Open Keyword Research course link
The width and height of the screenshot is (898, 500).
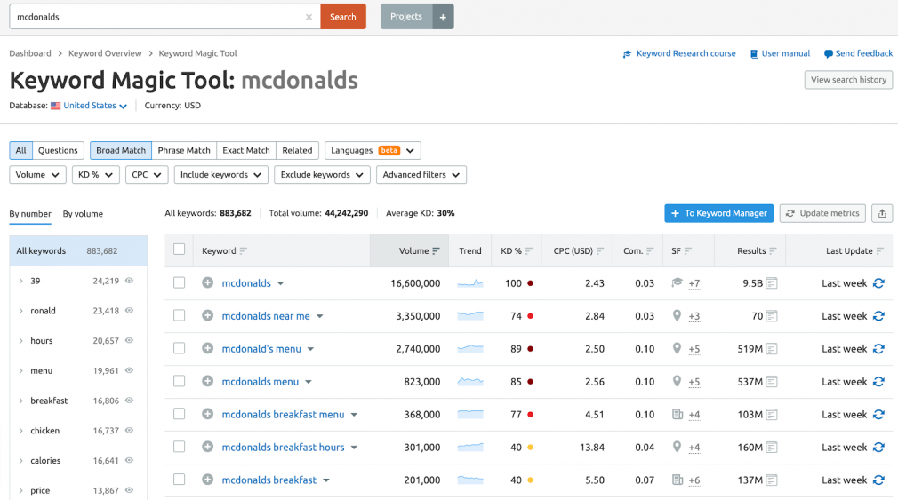tap(679, 54)
